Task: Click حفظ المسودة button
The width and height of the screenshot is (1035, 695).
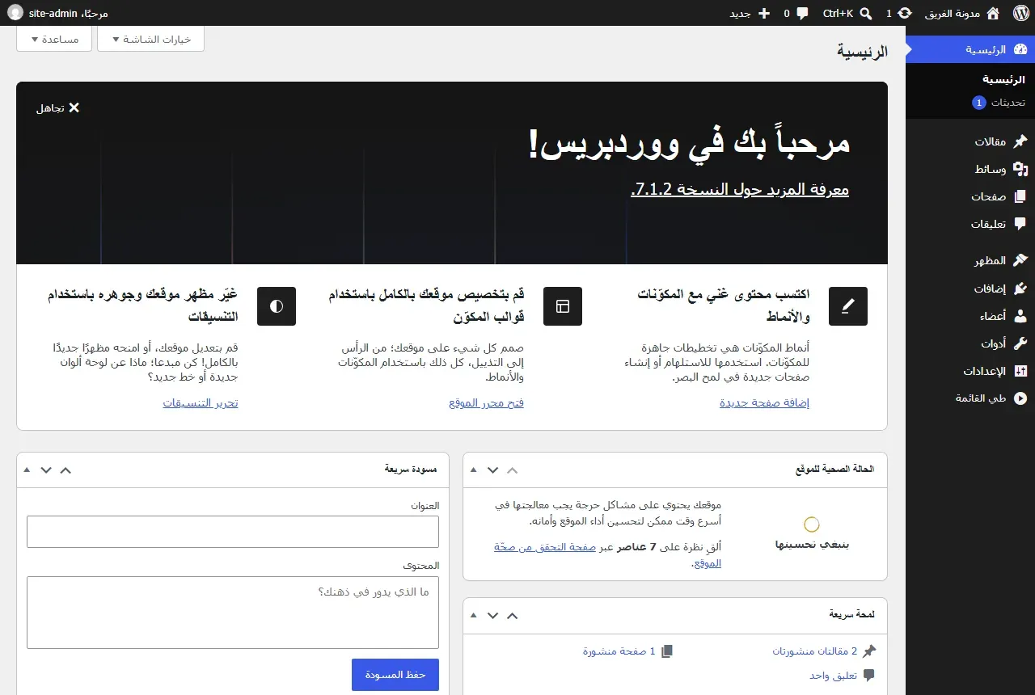Action: coord(395,675)
